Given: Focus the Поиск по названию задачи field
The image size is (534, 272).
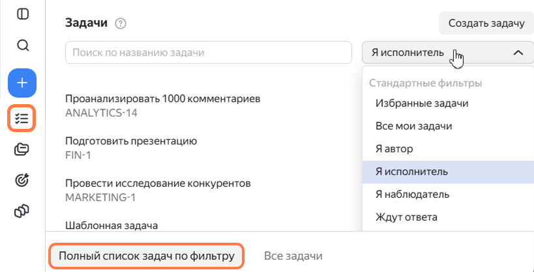Looking at the screenshot, I should coord(209,53).
